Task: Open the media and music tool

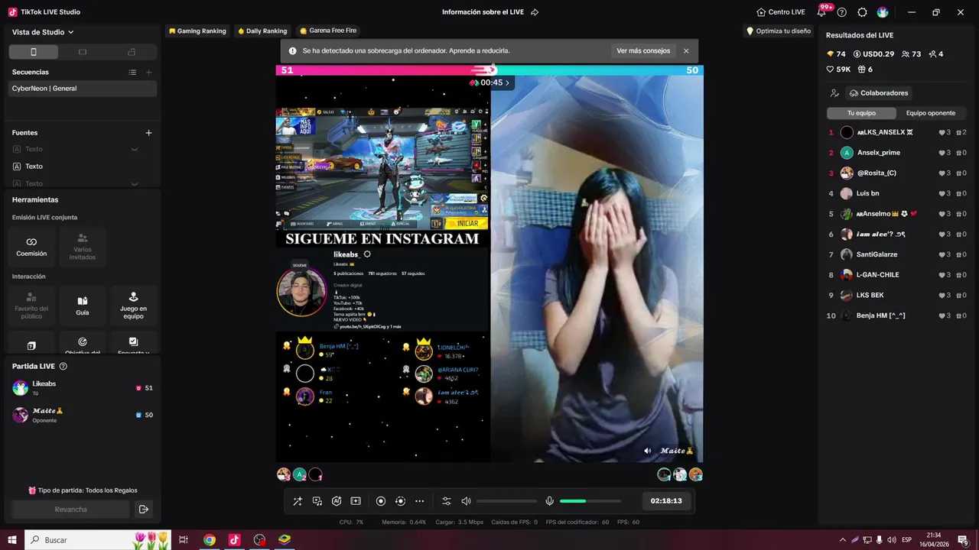Action: point(317,501)
